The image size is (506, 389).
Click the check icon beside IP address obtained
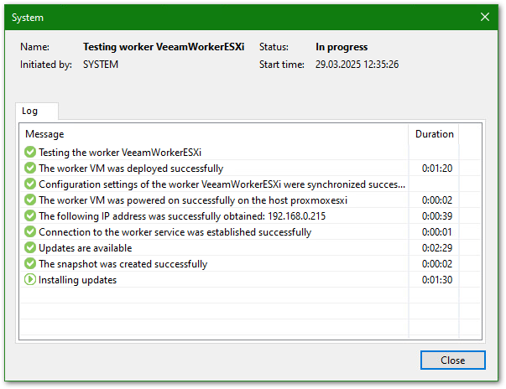[x=30, y=216]
